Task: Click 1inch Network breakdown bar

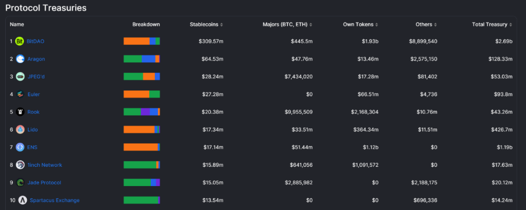Action: (142, 165)
